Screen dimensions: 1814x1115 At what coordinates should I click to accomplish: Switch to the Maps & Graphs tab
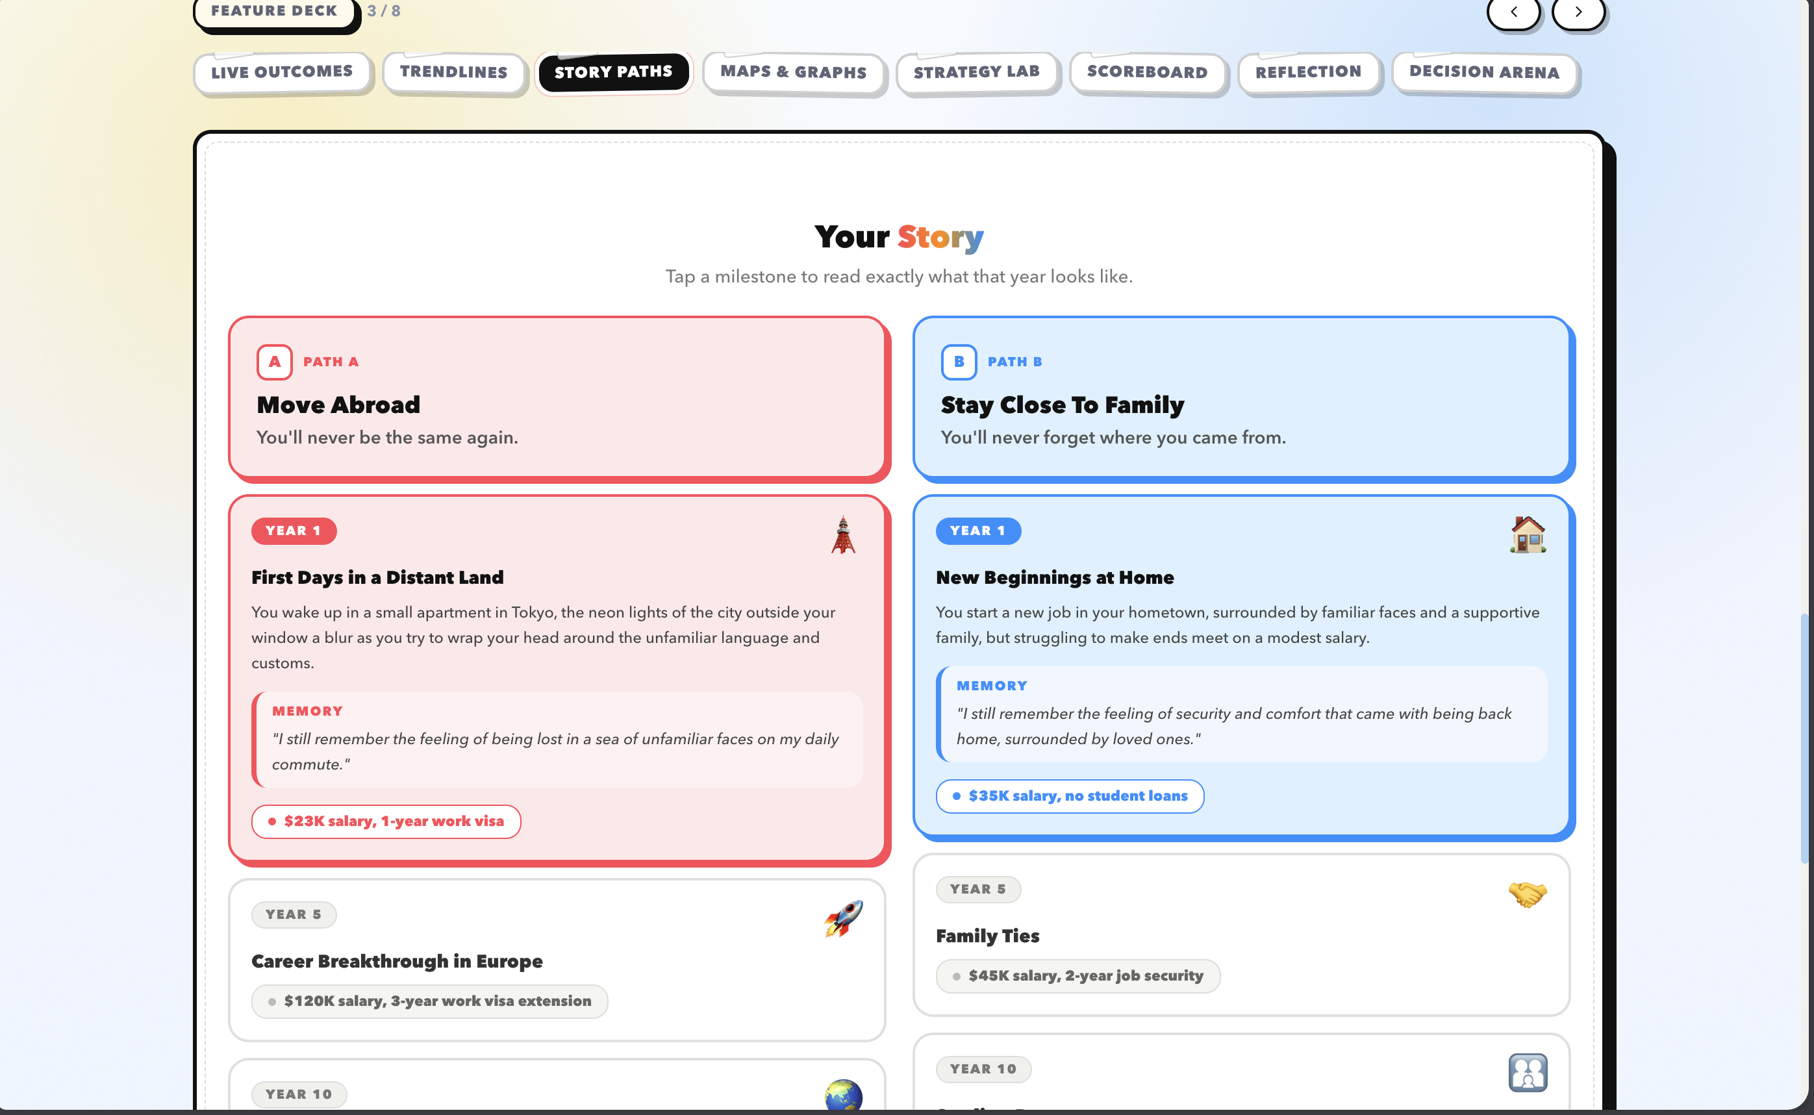pos(793,72)
